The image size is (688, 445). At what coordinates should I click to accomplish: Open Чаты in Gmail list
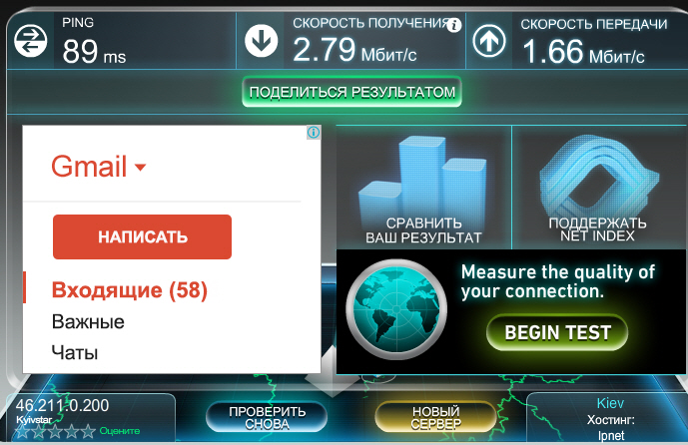75,352
